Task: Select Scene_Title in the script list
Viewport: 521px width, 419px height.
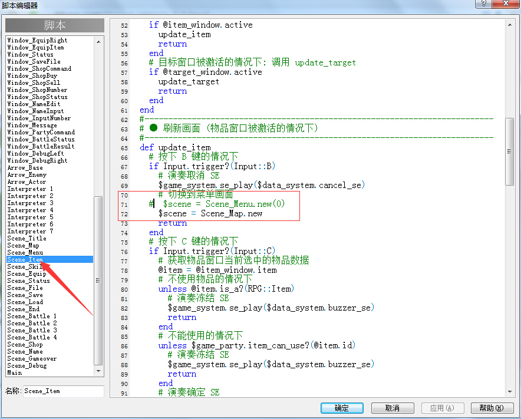Action: coord(27,239)
